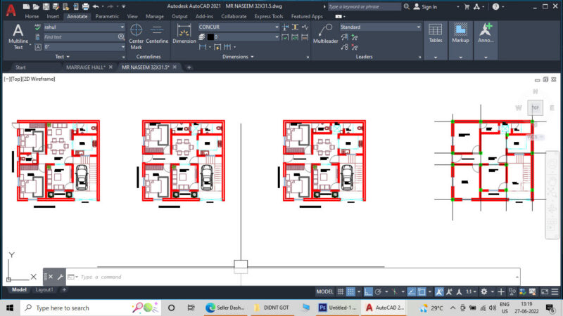Screen dimensions: 563x316
Task: Click the Save icon in quick access toolbar
Action: [46, 6]
